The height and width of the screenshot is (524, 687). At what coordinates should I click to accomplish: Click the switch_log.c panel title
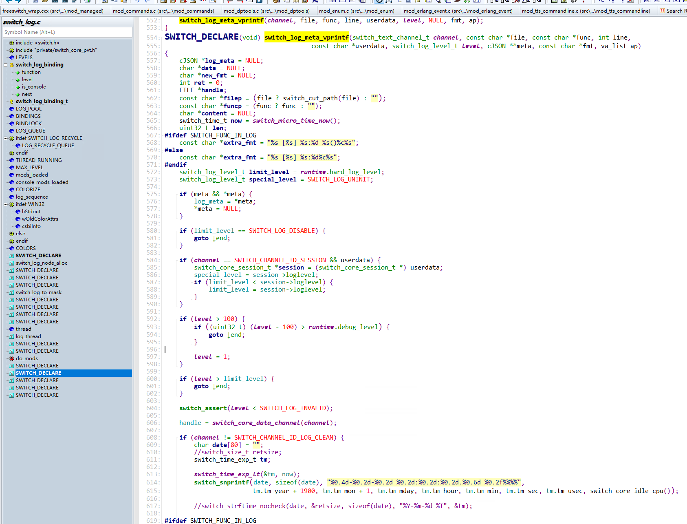(x=22, y=22)
